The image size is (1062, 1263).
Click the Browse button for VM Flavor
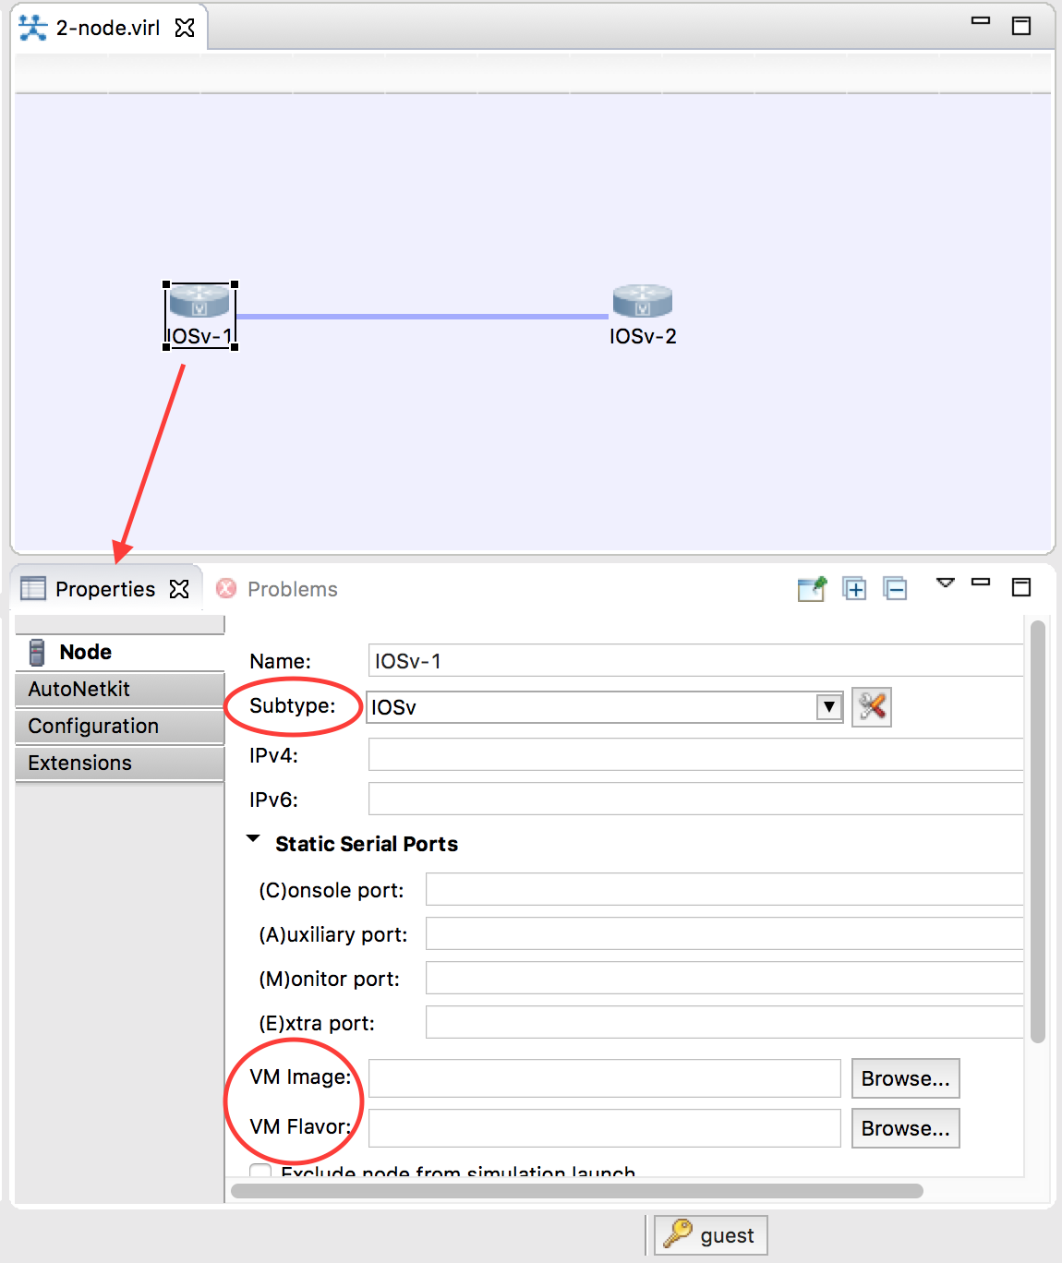tap(905, 1127)
